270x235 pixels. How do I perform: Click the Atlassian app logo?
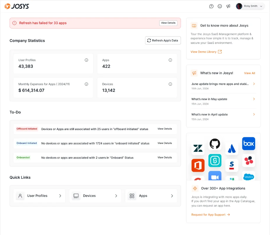pos(232,149)
